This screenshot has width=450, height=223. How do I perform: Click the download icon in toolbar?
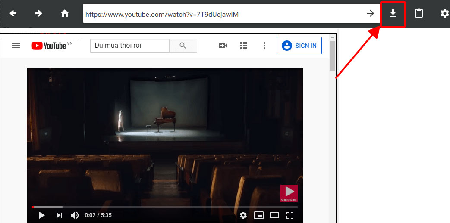coord(393,13)
